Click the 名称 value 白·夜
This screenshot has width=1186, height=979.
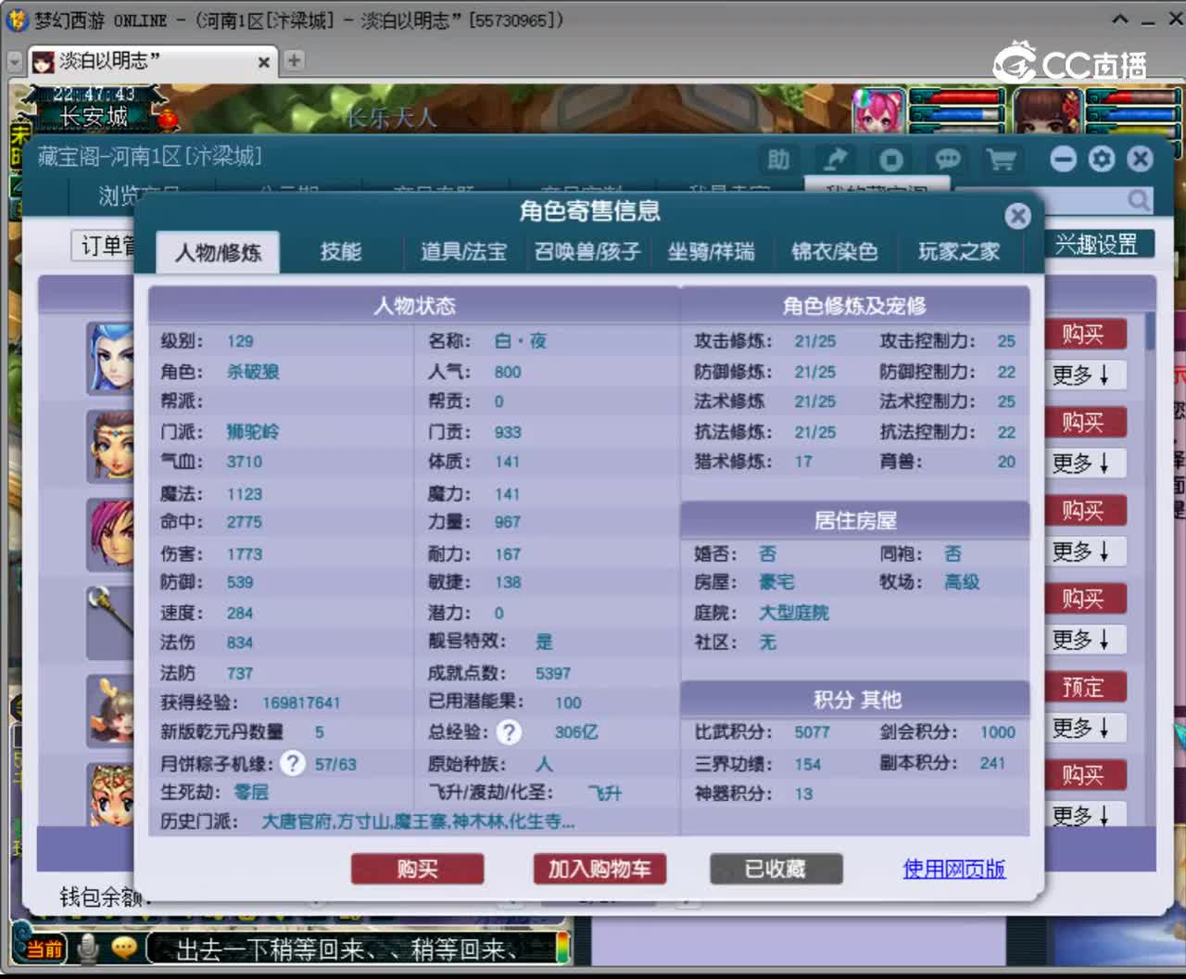(520, 341)
